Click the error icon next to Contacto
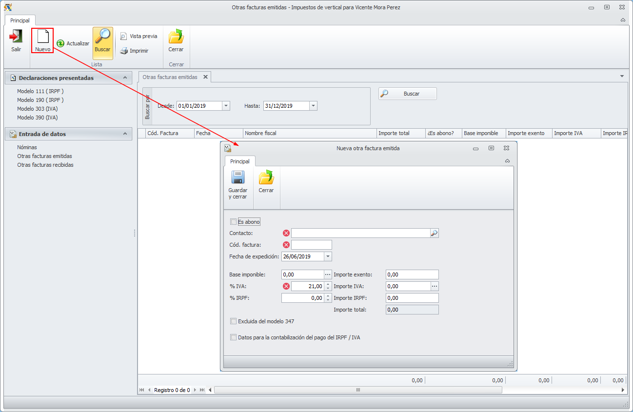 [286, 233]
